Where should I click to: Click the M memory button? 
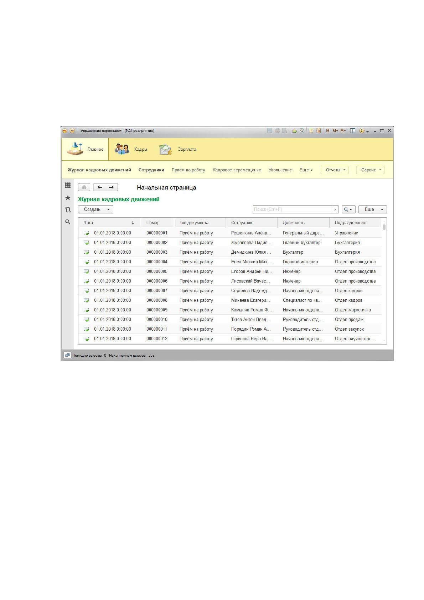328,131
